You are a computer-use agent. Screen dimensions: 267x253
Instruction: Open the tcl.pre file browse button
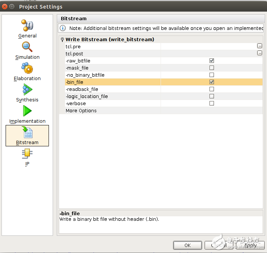tap(260, 46)
